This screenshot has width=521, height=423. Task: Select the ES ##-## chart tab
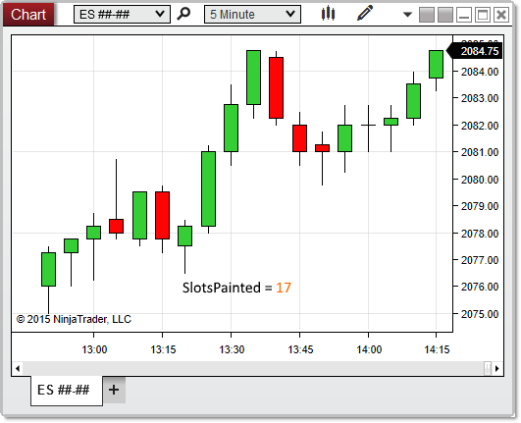coord(67,390)
